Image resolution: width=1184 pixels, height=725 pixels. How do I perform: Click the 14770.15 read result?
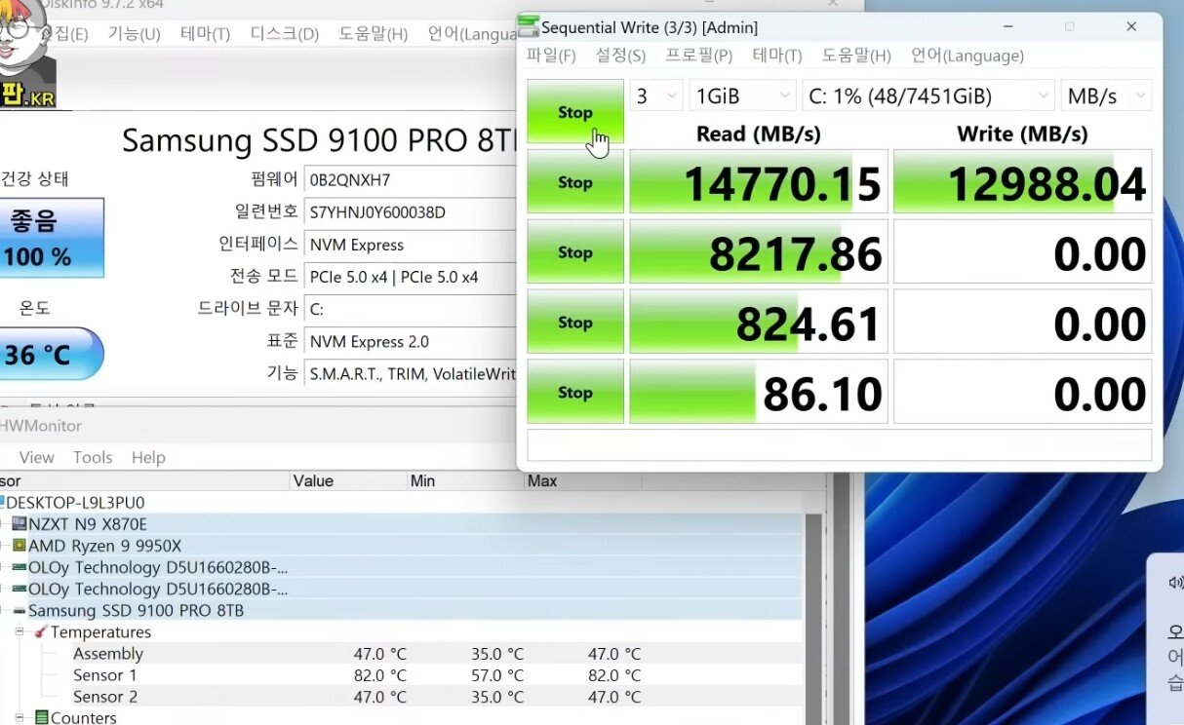tap(759, 181)
